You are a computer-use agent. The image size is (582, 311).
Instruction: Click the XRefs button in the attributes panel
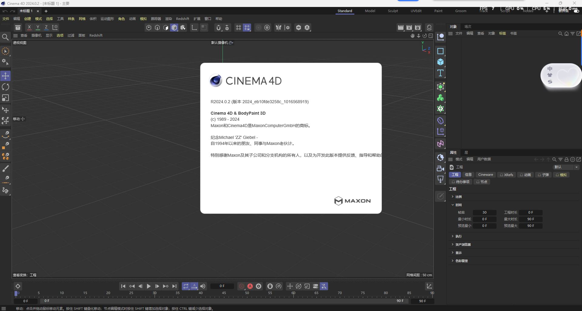506,175
